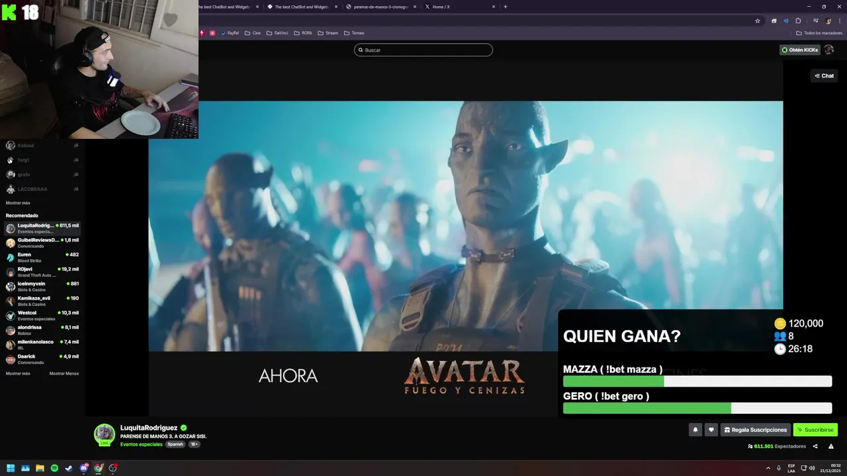Open the browser extensions puzzle icon
Image resolution: width=847 pixels, height=476 pixels.
tap(798, 20)
